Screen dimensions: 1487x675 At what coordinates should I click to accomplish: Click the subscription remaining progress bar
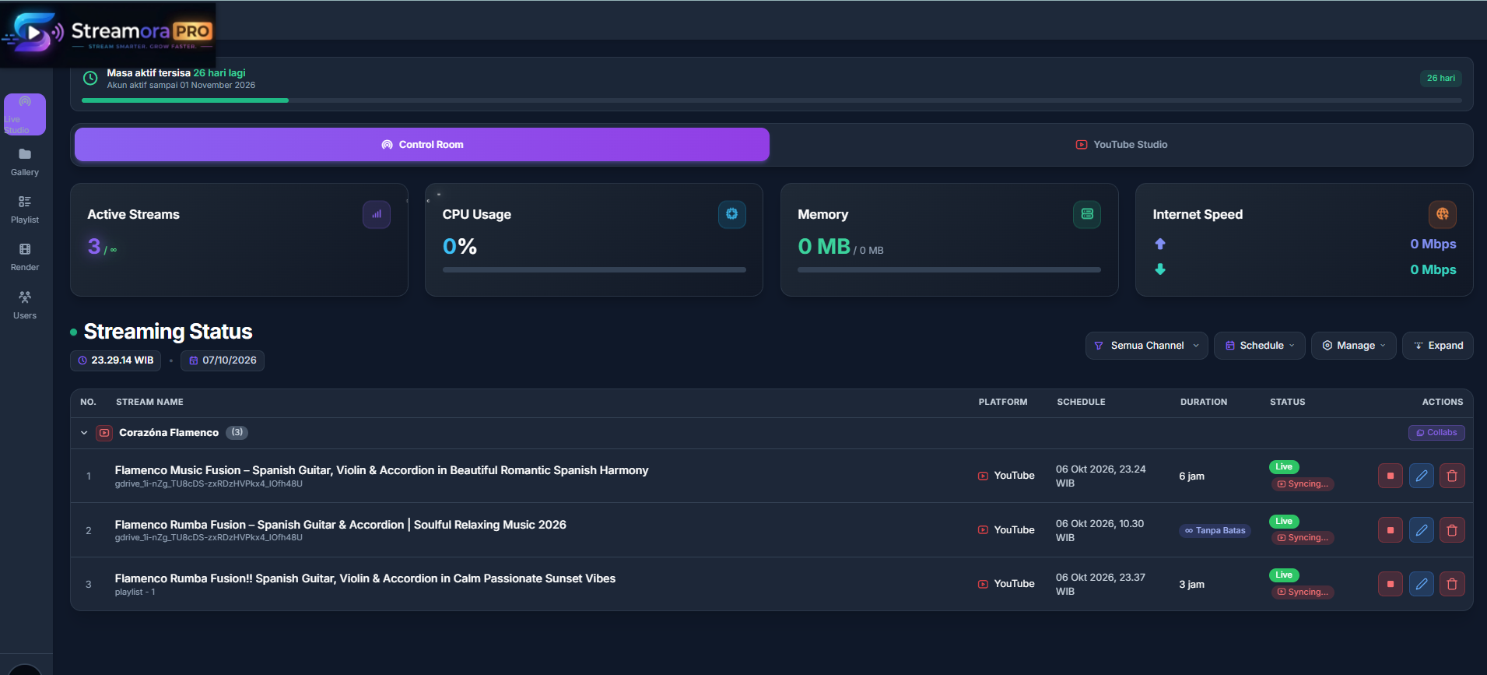pyautogui.click(x=772, y=100)
